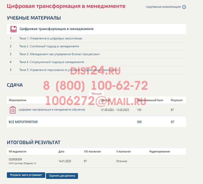Click the Дата column header in Итоговый результат
Viewport: 203px width, 184px height.
point(61,151)
